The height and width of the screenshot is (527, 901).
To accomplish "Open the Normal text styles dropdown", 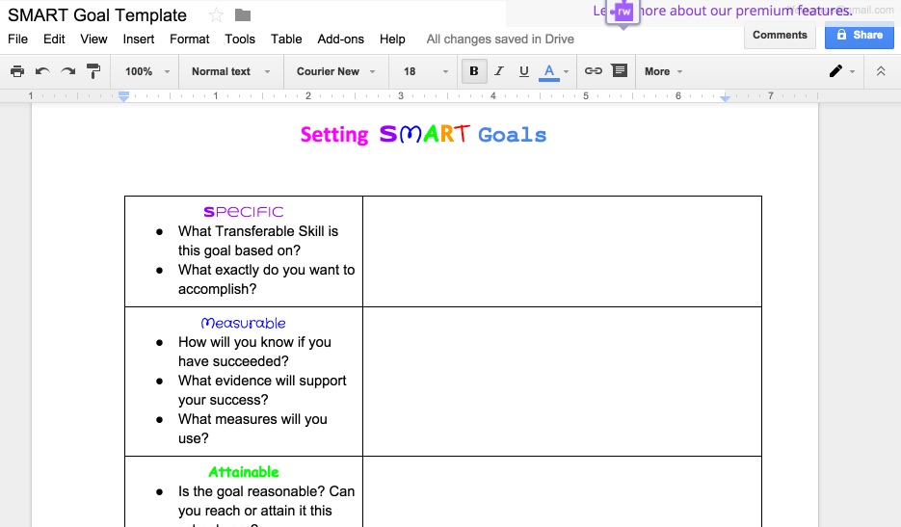I will point(230,71).
